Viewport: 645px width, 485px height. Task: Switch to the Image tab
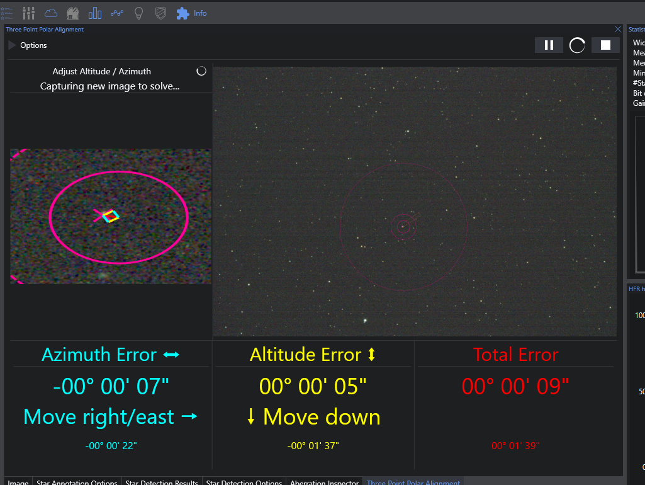18,482
